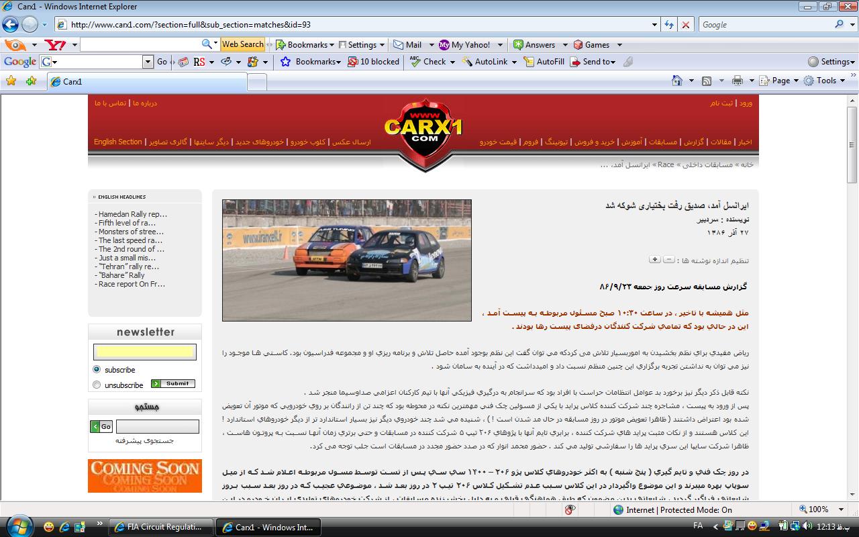Click the Yahoo! Mail toolbar icon

(396, 45)
